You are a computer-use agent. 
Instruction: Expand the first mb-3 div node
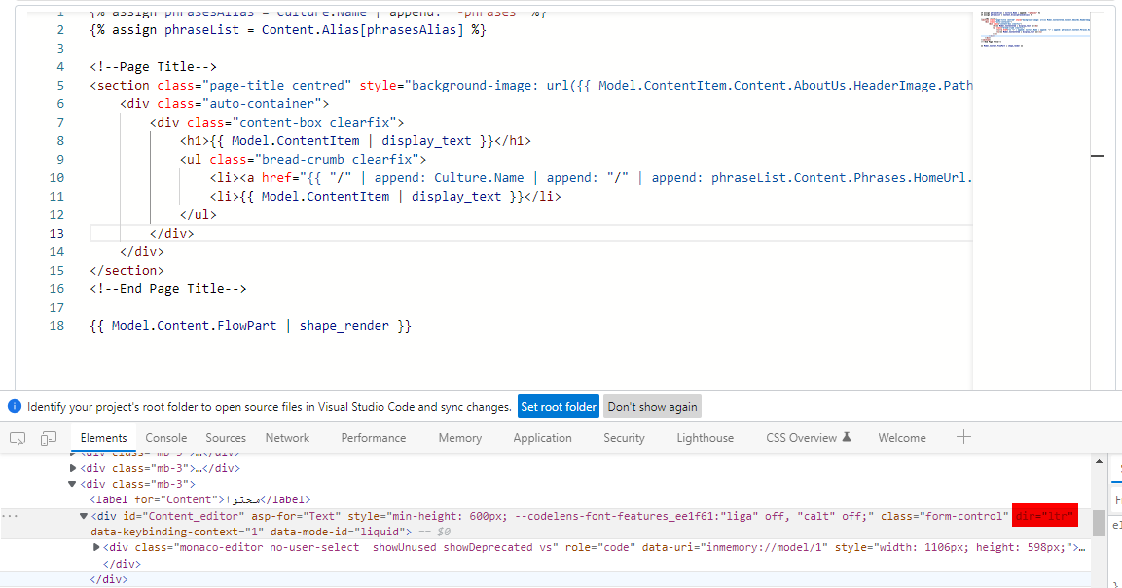[72, 468]
